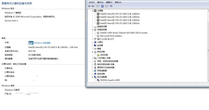
Task: Click the yellow warning icon of 未知设备
Action: (98, 55)
